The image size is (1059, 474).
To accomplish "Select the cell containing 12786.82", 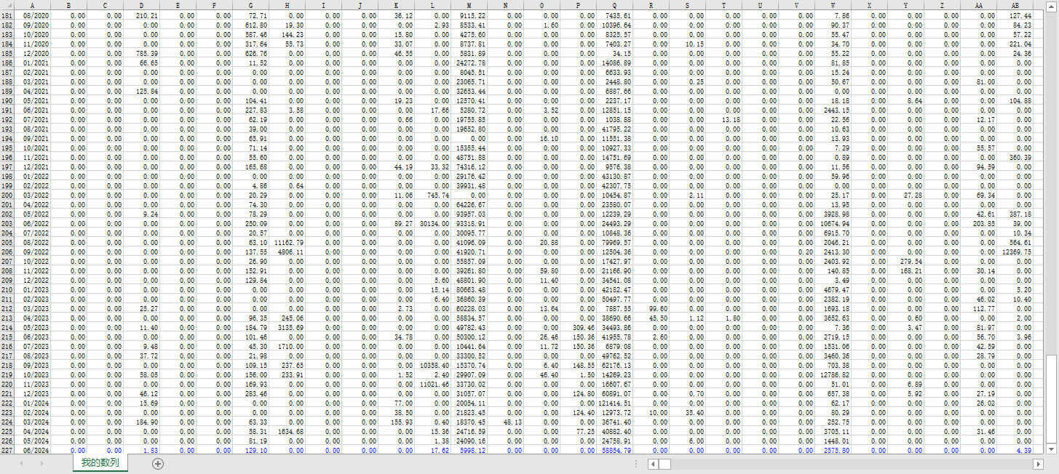I will 833,374.
